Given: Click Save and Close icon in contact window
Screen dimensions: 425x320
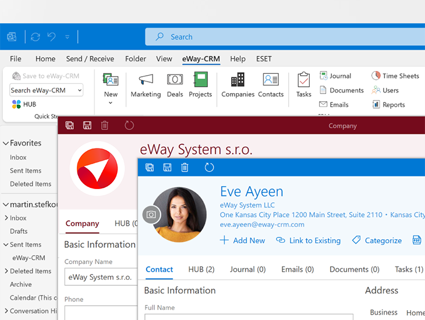Looking at the screenshot, I should pyautogui.click(x=150, y=167).
